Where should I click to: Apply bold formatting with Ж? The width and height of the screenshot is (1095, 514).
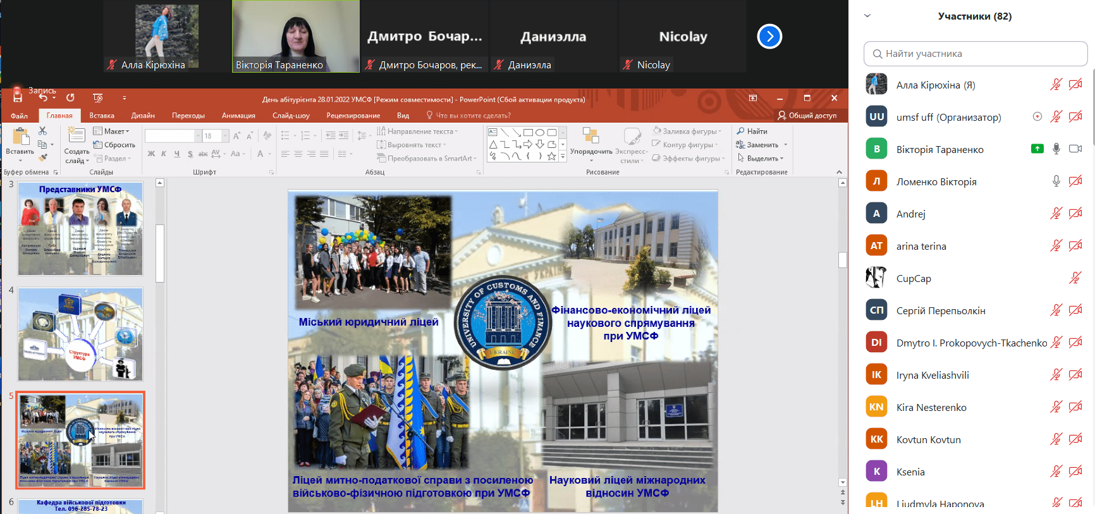(151, 154)
